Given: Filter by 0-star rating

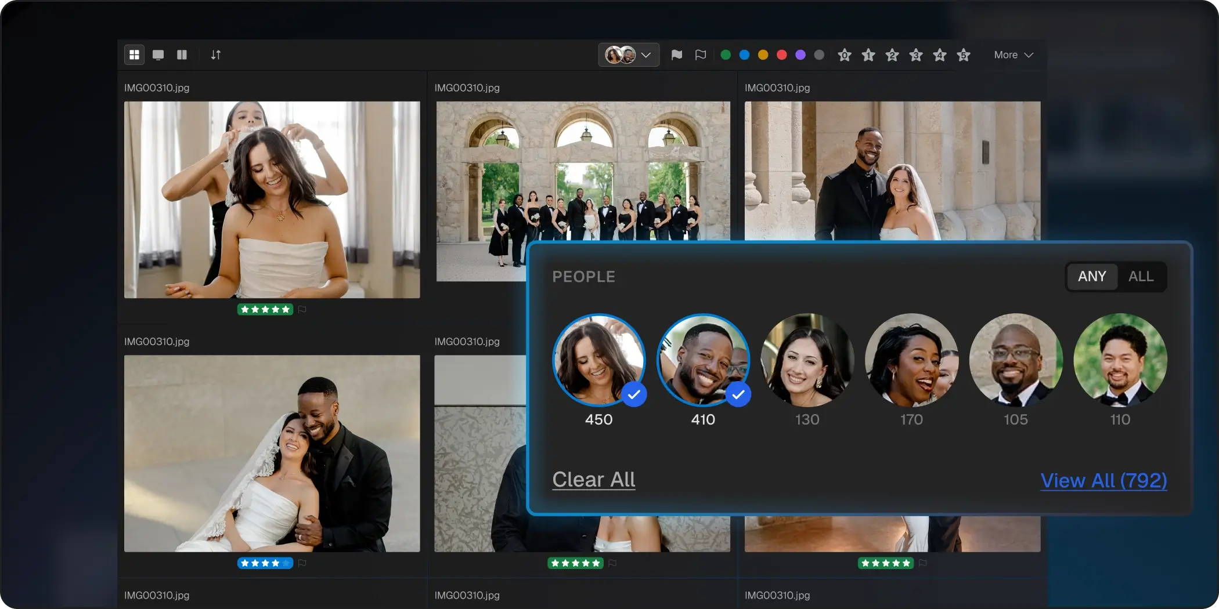Looking at the screenshot, I should (845, 55).
